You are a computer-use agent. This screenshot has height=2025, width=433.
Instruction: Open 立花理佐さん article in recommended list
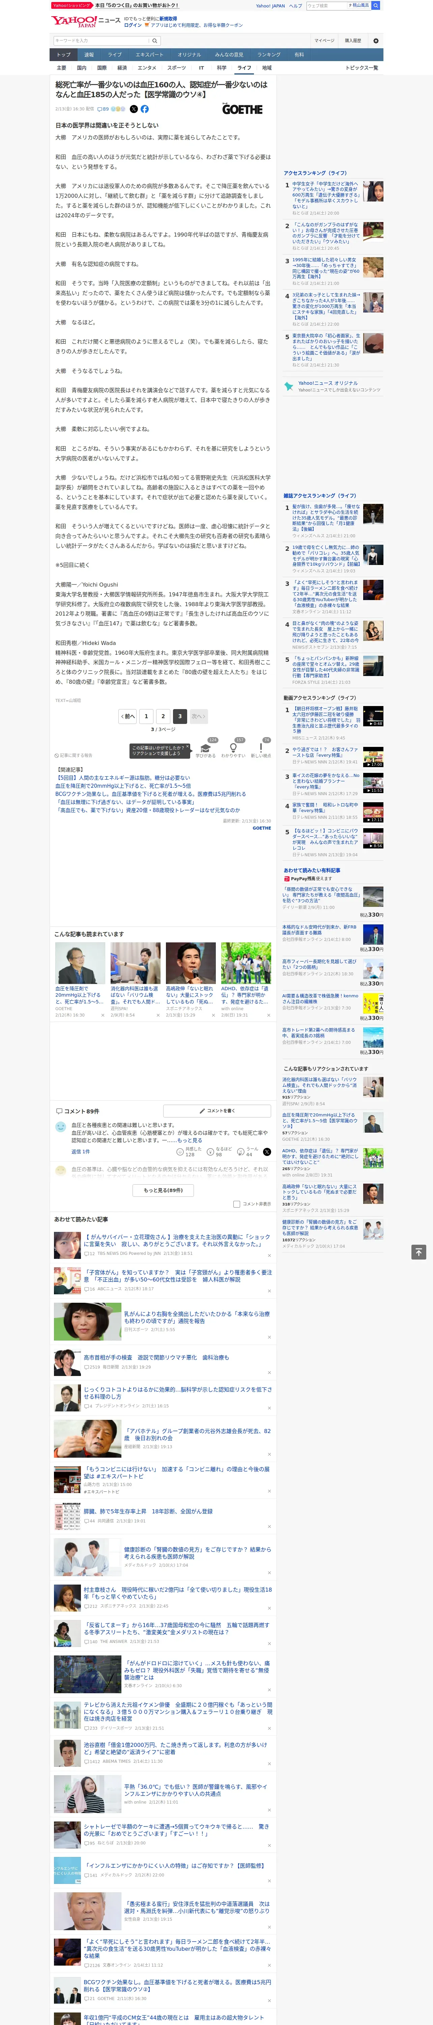pyautogui.click(x=177, y=1240)
